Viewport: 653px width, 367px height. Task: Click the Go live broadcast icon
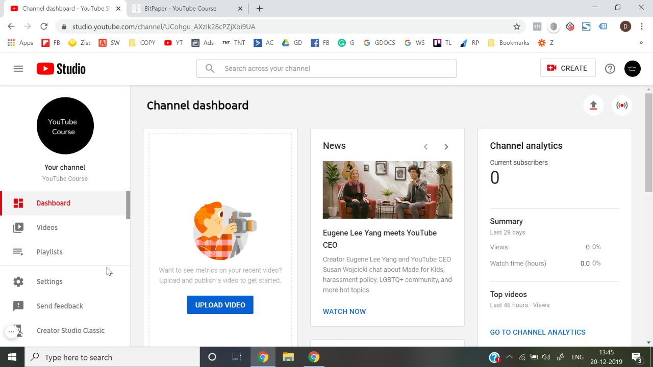coord(622,106)
